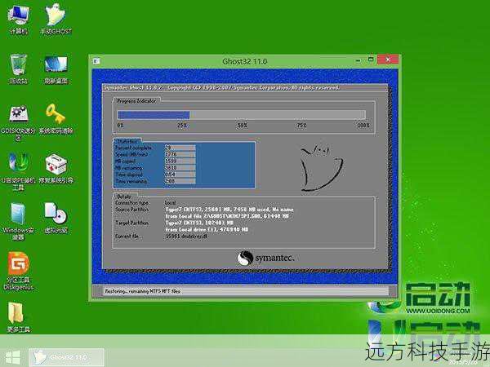Select the Time elapsed value field
This screenshot has width=490, height=367.
coord(180,175)
